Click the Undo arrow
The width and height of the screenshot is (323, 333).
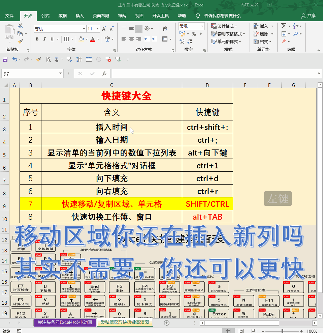pos(14,59)
